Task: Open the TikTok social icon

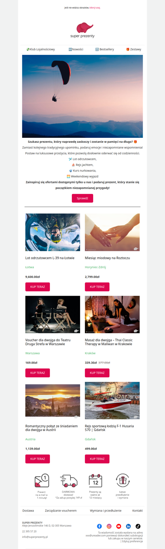Action: tap(138, 526)
